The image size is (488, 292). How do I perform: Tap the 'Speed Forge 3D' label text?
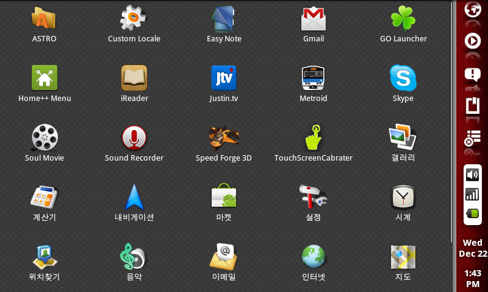[x=224, y=158]
